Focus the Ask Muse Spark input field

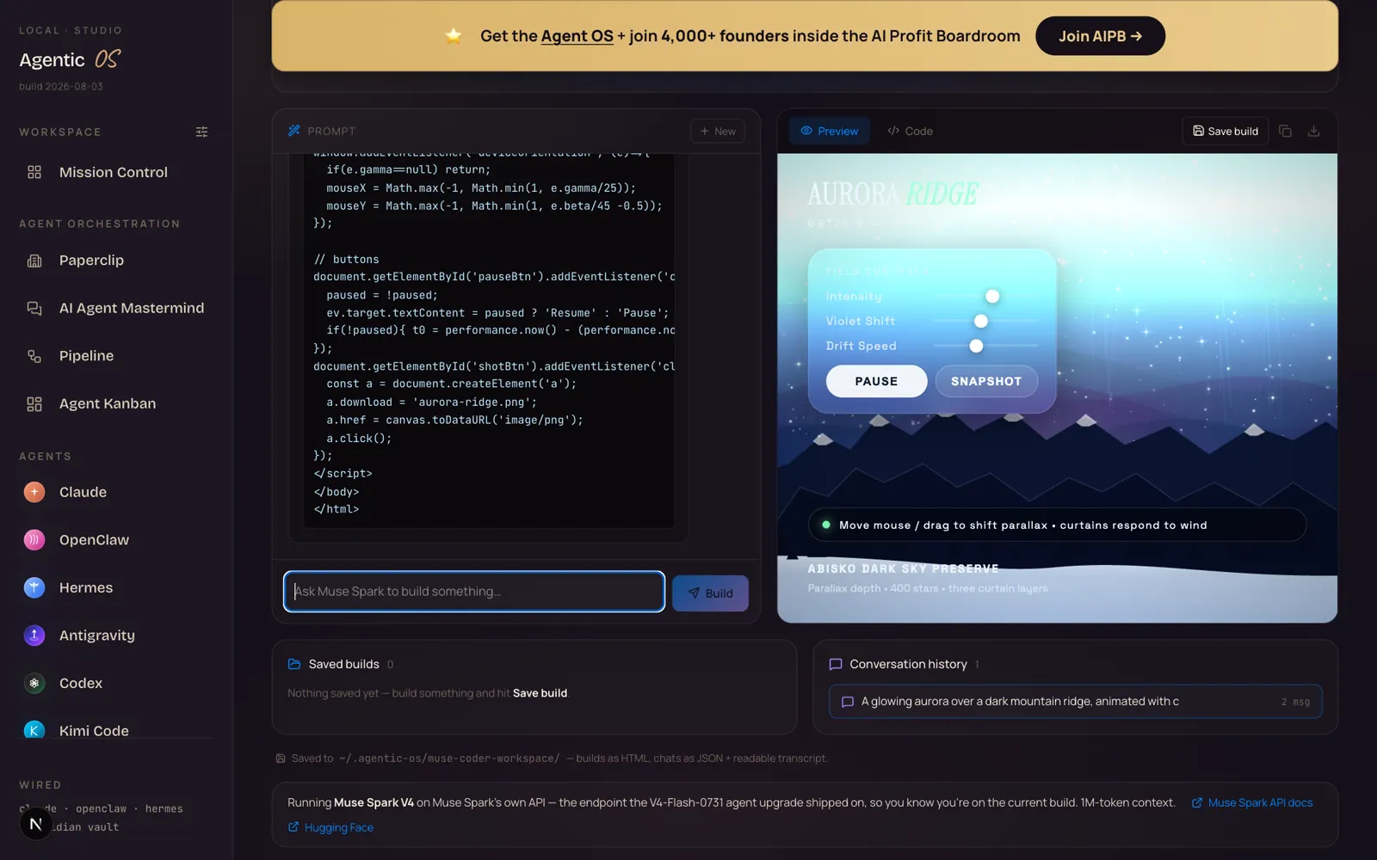pos(474,592)
